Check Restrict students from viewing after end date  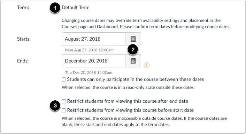click(64, 101)
